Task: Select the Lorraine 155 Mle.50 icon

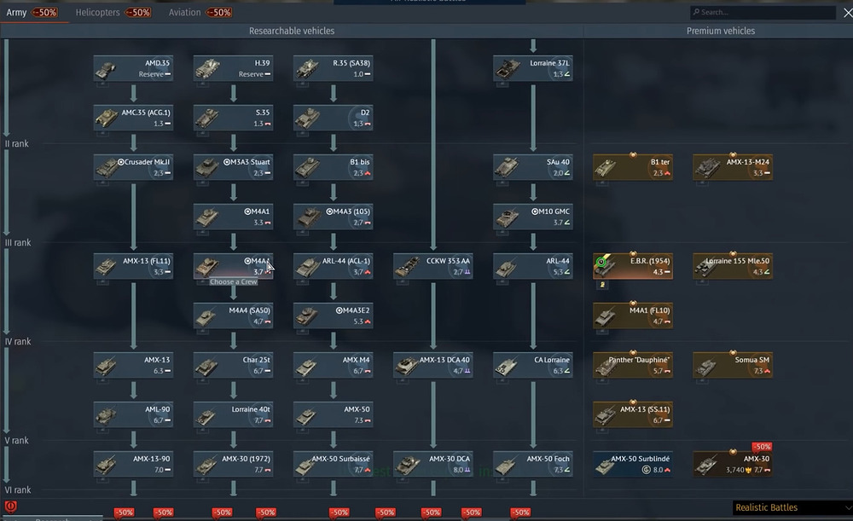Action: (706, 267)
